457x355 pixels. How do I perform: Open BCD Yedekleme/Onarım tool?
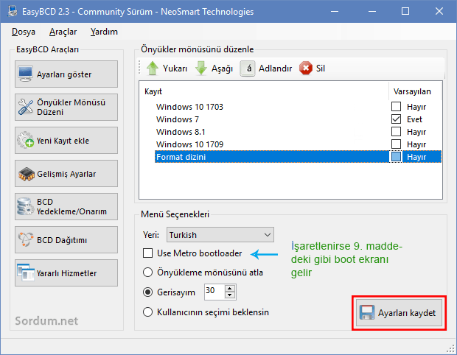tap(66, 207)
